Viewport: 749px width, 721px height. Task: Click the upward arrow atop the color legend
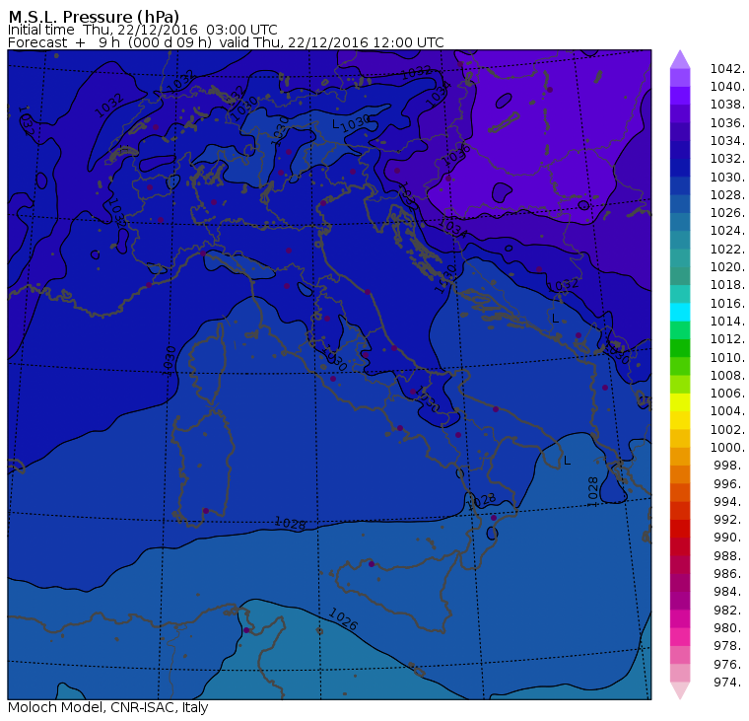click(x=680, y=59)
